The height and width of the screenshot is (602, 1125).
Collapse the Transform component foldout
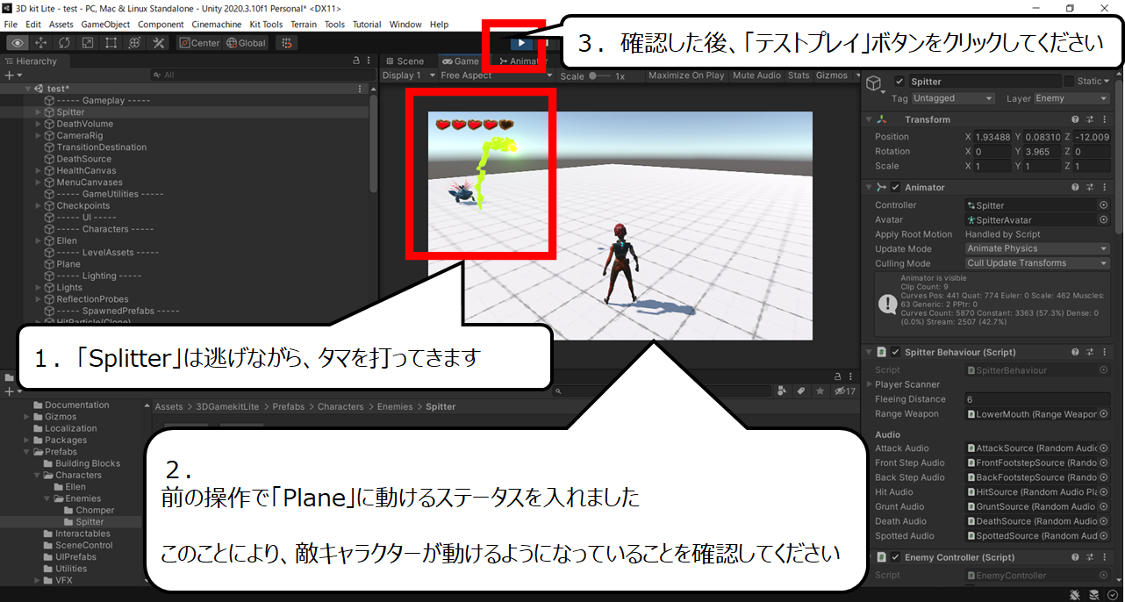pyautogui.click(x=869, y=119)
